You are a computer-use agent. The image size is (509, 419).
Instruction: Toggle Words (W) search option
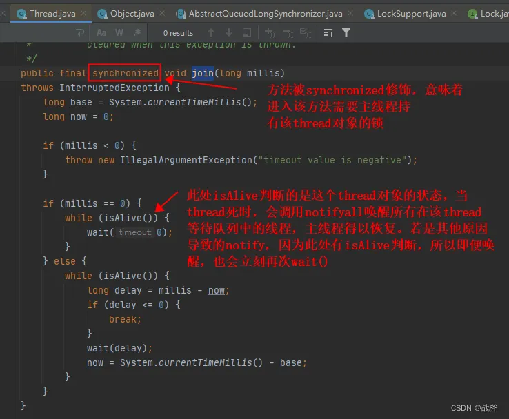[119, 33]
